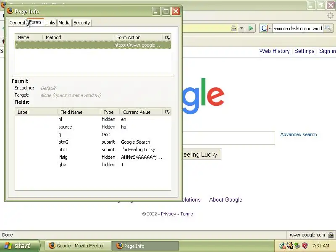Click the I'm Feeling Lucky button on Google page
The image size is (336, 252).
point(202,154)
